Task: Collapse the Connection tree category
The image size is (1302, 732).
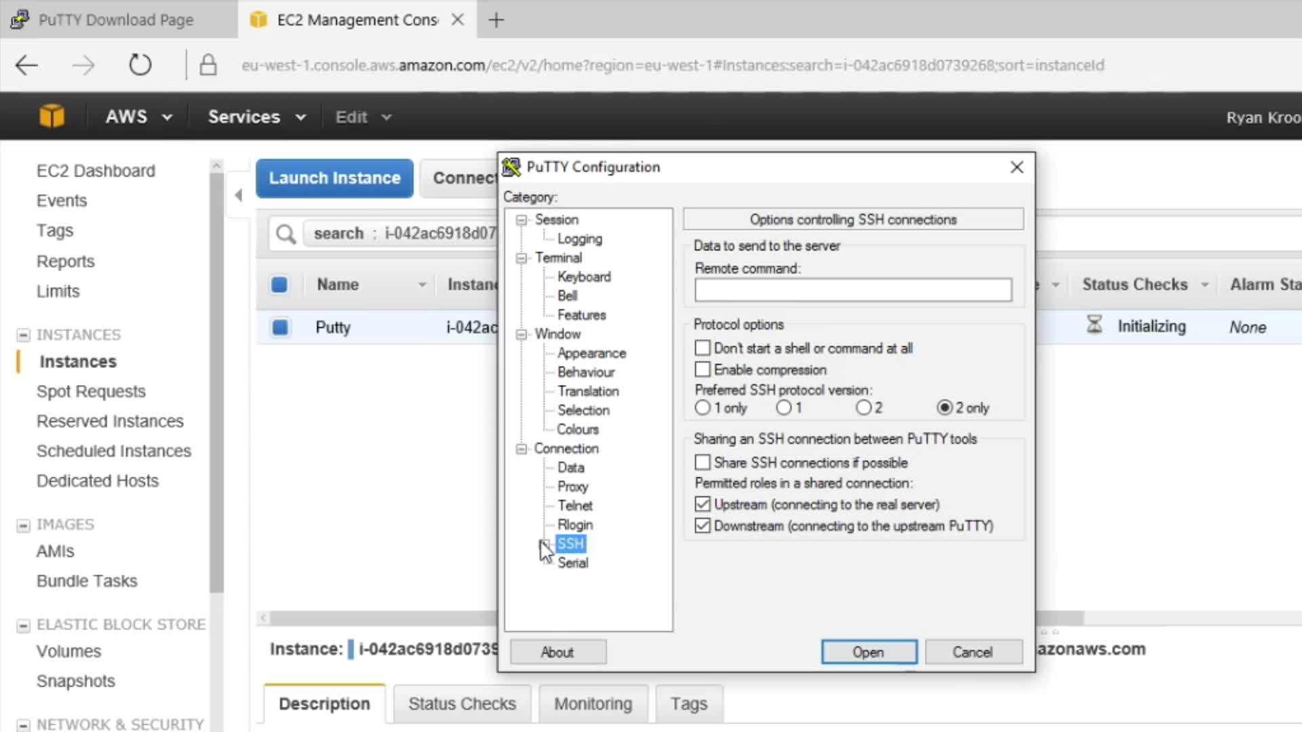Action: tap(521, 449)
